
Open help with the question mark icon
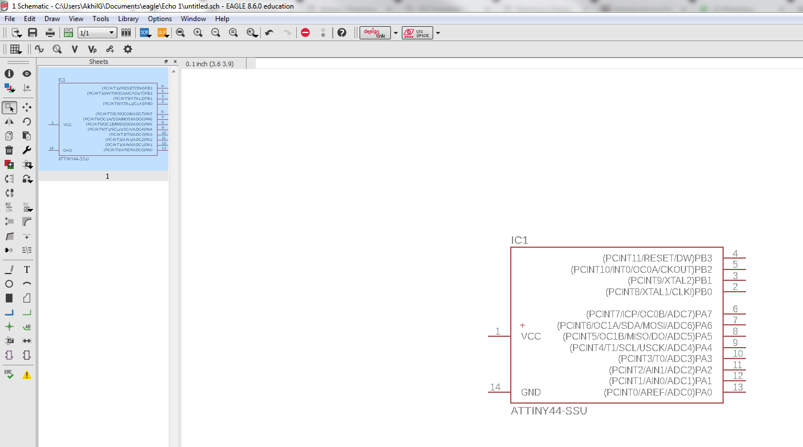(342, 33)
